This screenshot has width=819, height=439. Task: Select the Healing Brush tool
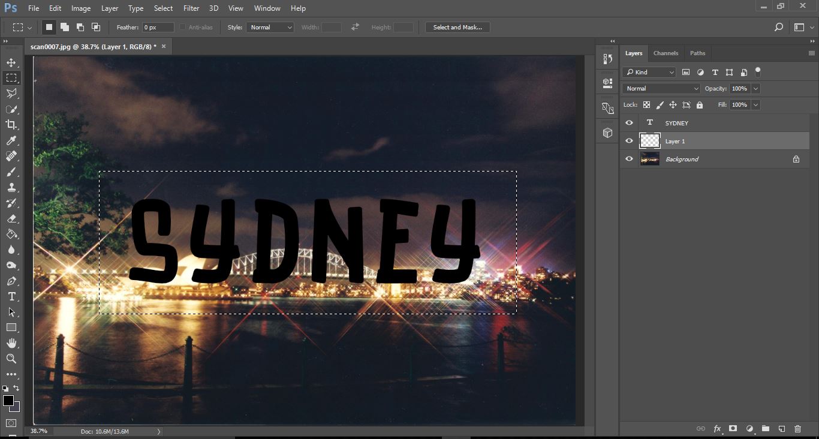tap(11, 156)
